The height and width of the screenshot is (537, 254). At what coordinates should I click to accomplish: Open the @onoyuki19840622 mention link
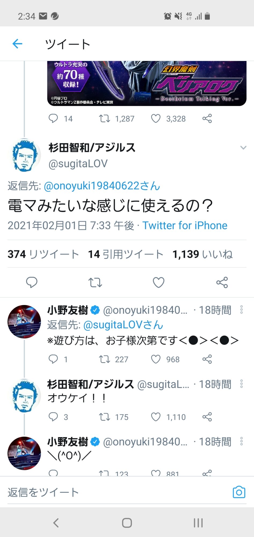point(102,186)
